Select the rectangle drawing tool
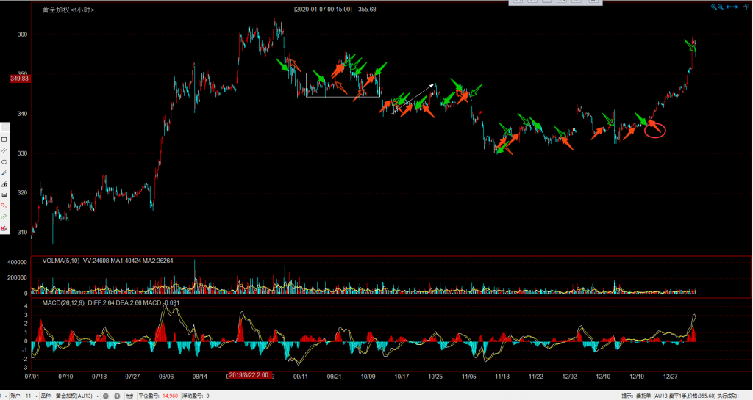The width and height of the screenshot is (753, 400). pos(4,139)
